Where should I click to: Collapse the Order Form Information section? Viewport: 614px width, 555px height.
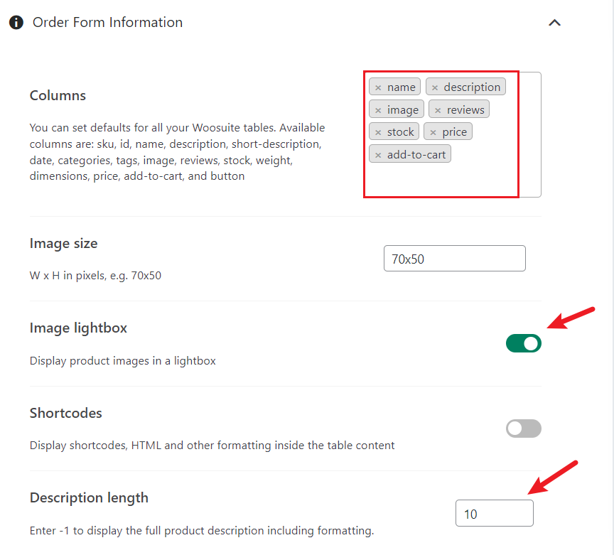pyautogui.click(x=554, y=23)
